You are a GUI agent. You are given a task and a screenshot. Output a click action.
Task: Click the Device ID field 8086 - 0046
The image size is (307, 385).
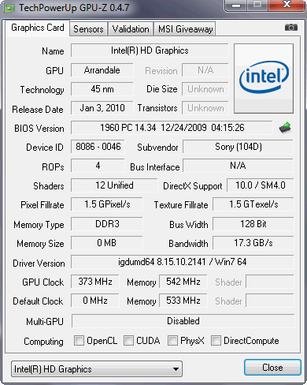[x=98, y=147]
